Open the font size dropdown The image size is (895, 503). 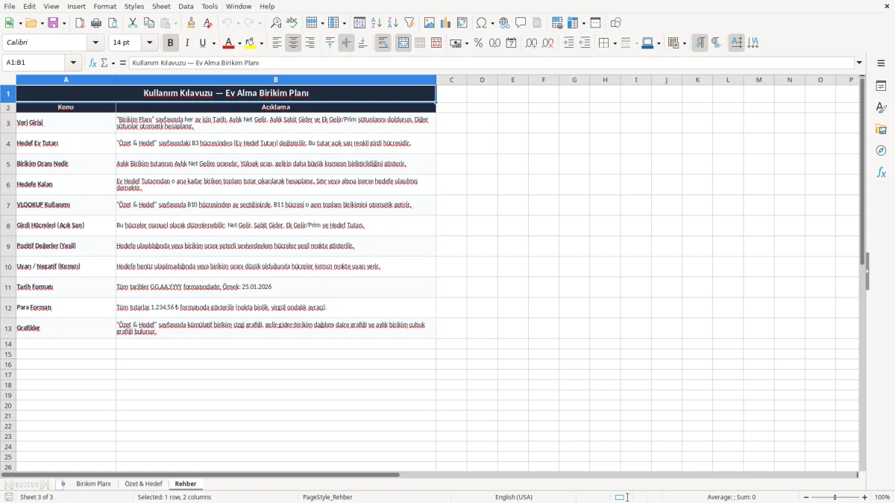tap(150, 43)
